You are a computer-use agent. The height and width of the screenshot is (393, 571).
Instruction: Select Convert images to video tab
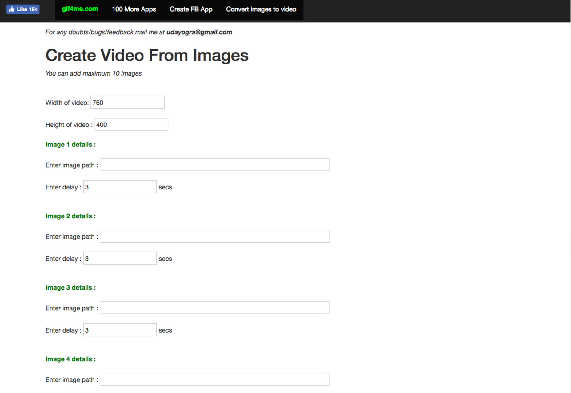coord(261,9)
